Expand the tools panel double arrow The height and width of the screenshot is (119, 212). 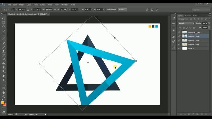(x=2, y=14)
